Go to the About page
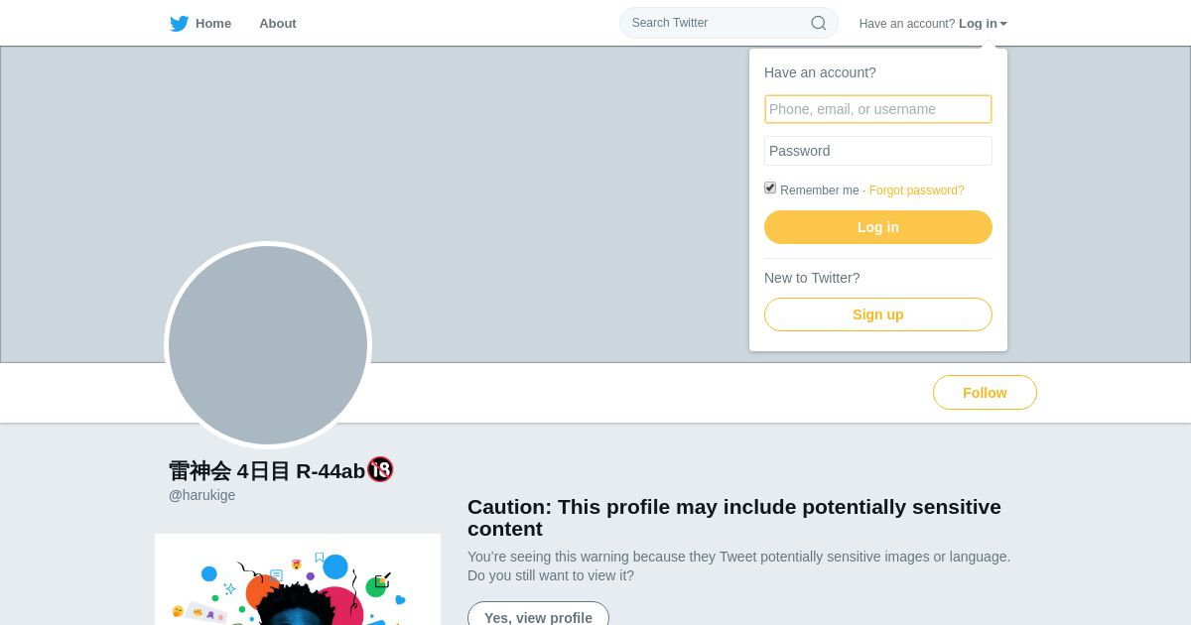 (x=278, y=24)
